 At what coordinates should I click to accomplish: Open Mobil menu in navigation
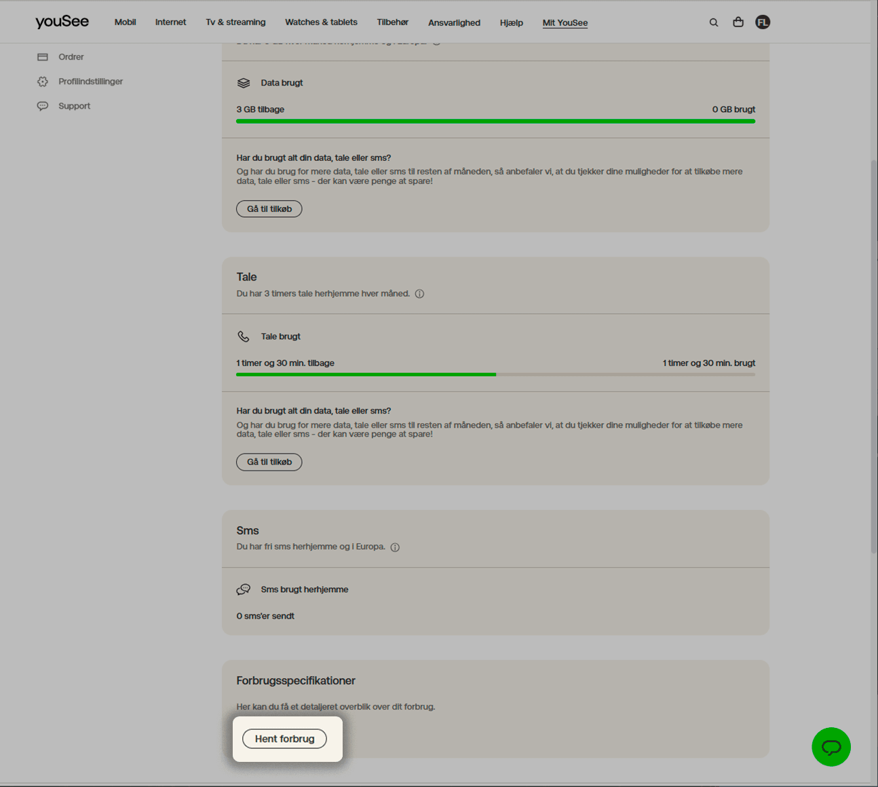pyautogui.click(x=125, y=22)
